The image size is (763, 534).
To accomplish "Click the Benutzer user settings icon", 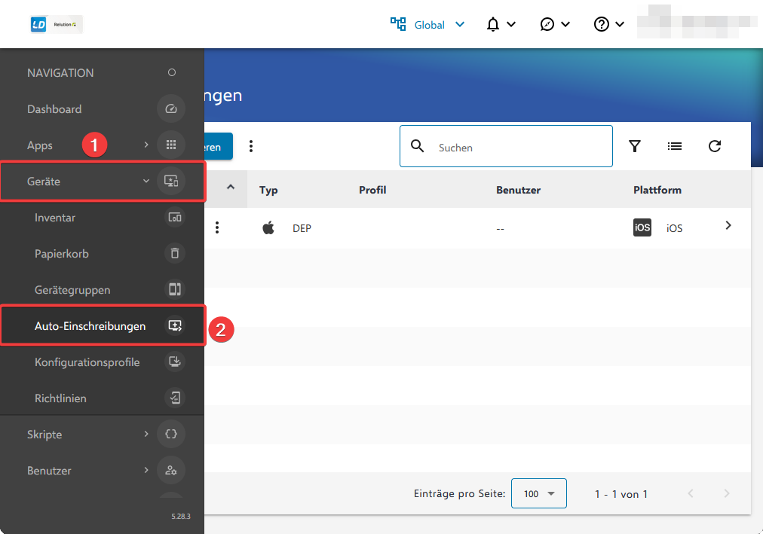I will pos(171,470).
